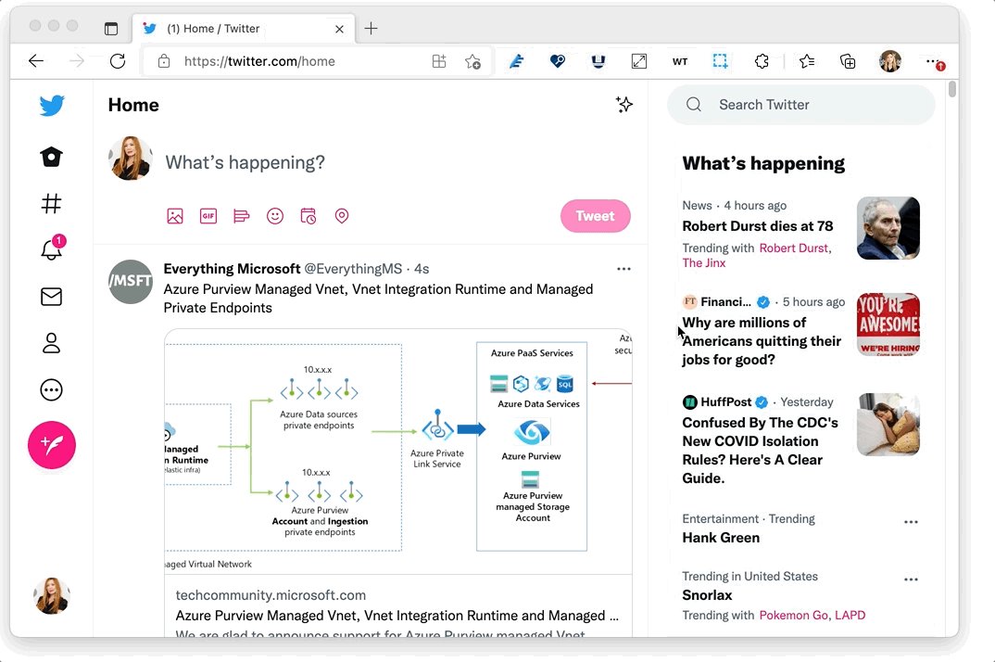Click the pink Tweet button
The image size is (995, 662).
[595, 216]
